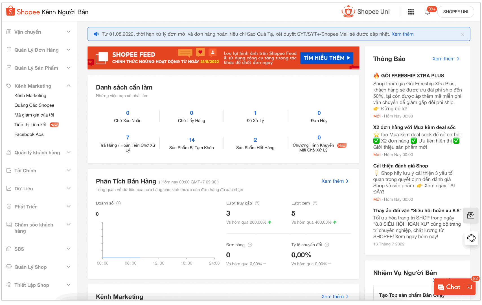Click the Vận chuyển sidebar icon
This screenshot has height=305, width=482.
9,32
